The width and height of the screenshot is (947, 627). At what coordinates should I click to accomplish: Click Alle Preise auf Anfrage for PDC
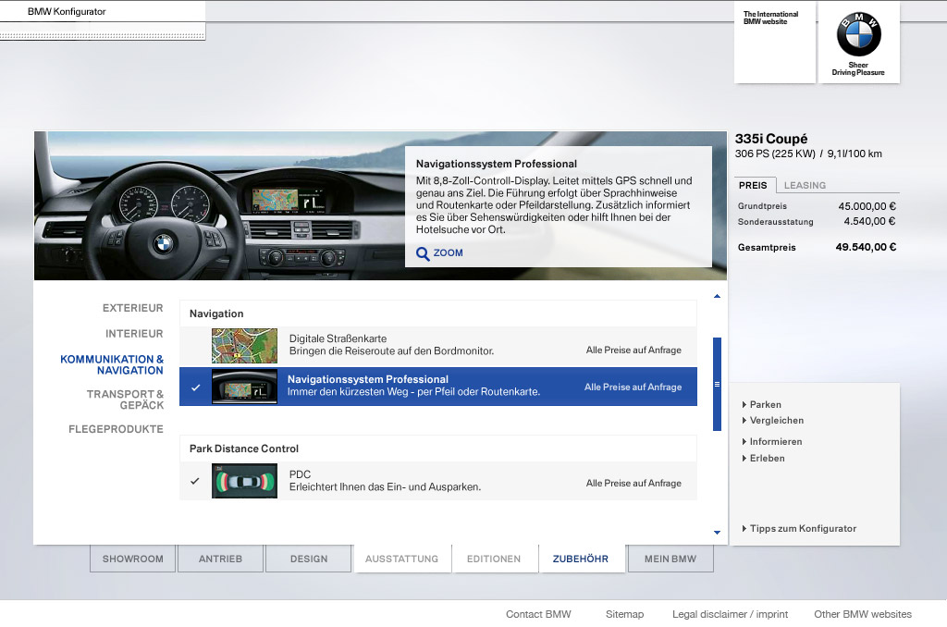[x=633, y=484]
